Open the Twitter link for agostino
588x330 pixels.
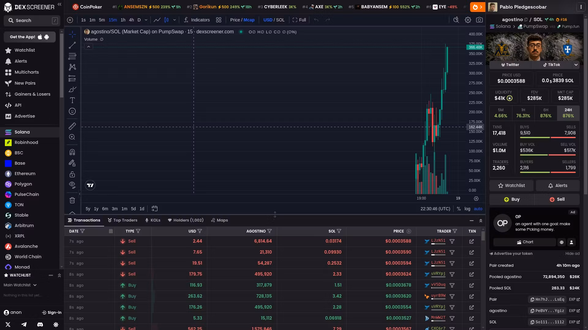(510, 65)
